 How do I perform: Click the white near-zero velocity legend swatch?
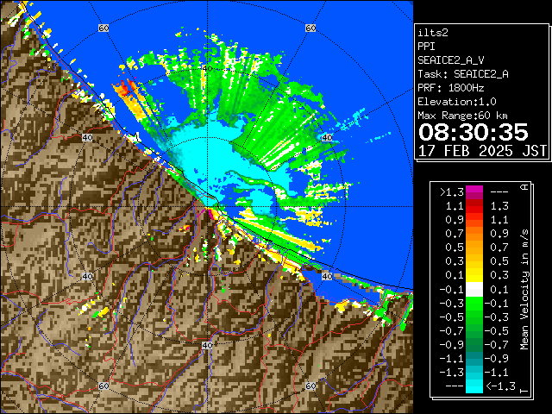tap(474, 290)
